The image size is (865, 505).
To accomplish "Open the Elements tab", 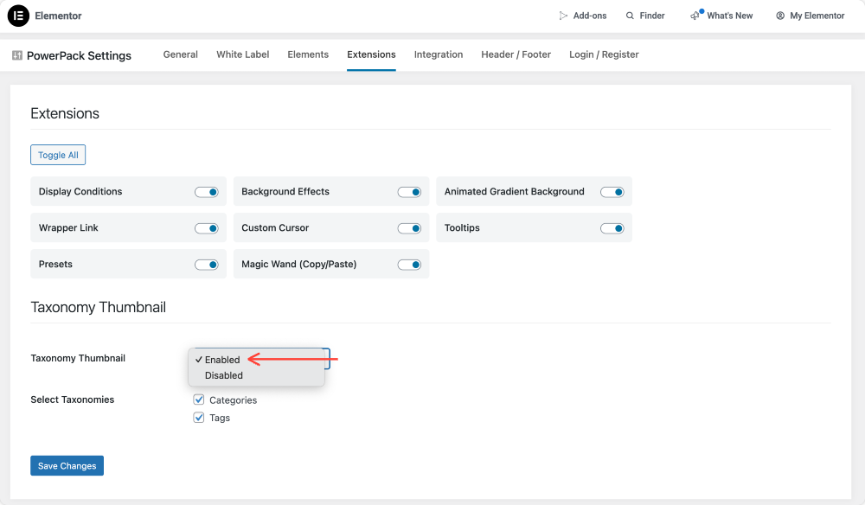I will (x=308, y=54).
